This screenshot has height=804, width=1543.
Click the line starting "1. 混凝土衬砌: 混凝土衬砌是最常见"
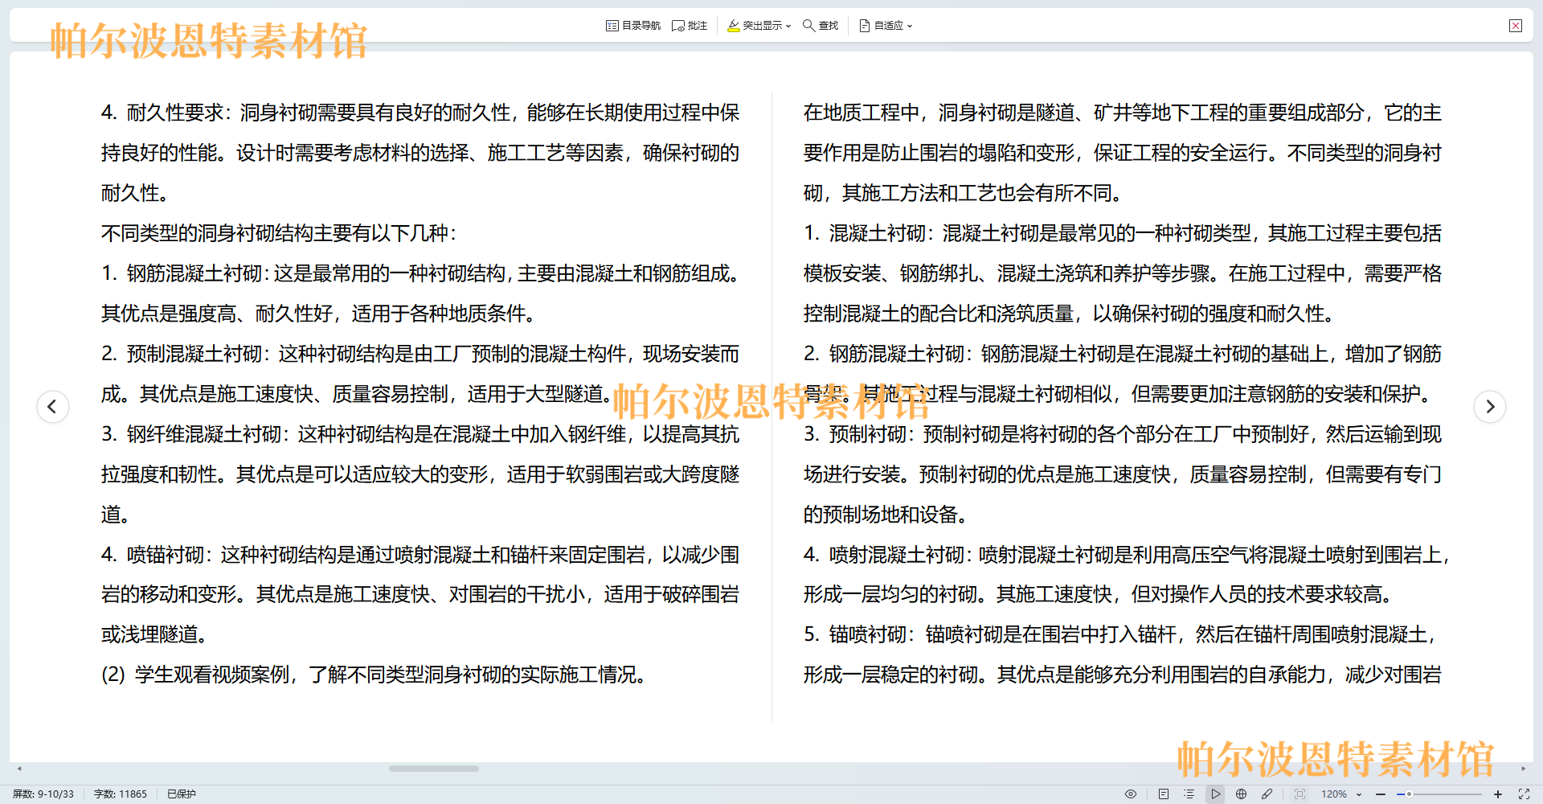(1123, 233)
